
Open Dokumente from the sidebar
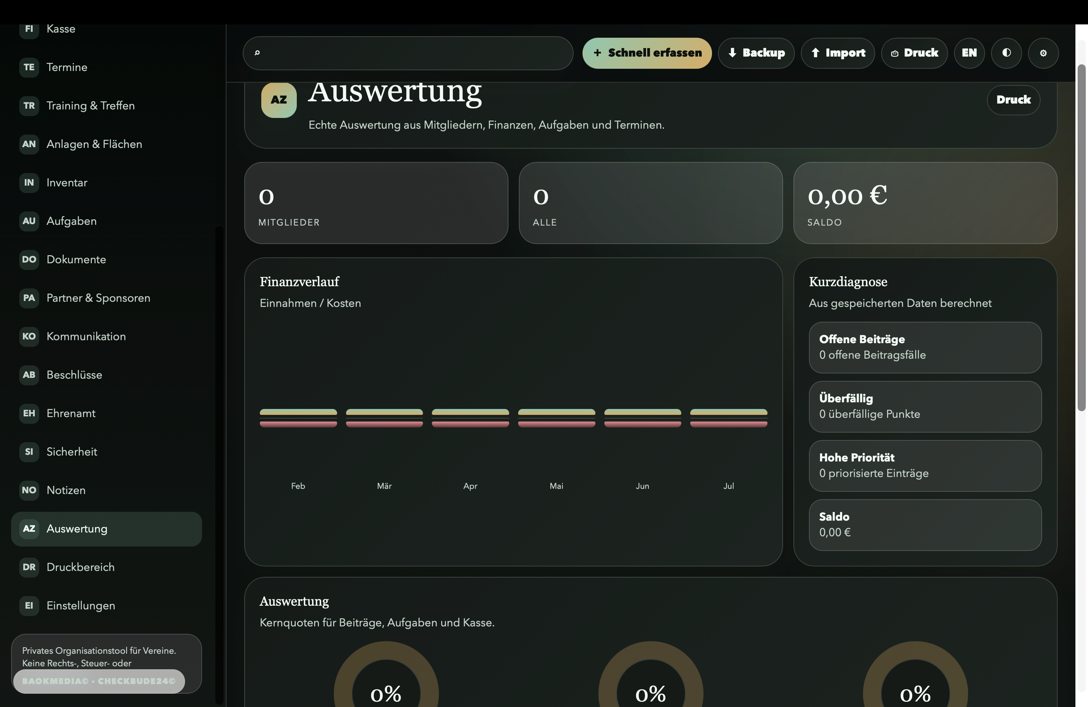pyautogui.click(x=107, y=260)
